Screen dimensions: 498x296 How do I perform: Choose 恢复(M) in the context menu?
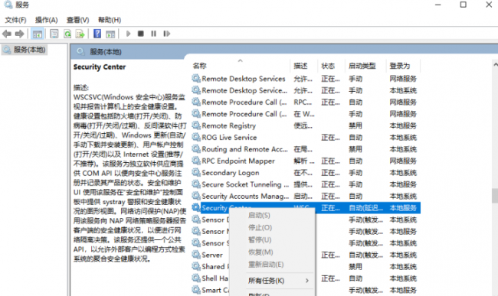260,252
